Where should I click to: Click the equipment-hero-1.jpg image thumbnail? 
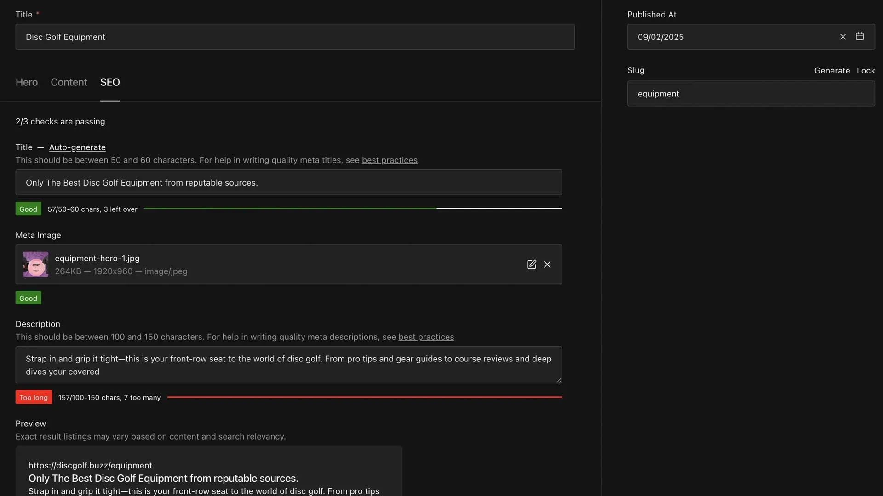tap(35, 265)
